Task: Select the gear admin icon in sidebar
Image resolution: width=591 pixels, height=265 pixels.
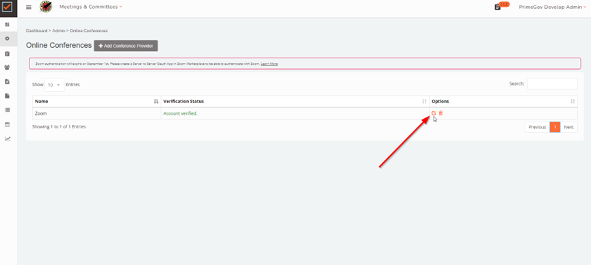Action: coord(7,38)
